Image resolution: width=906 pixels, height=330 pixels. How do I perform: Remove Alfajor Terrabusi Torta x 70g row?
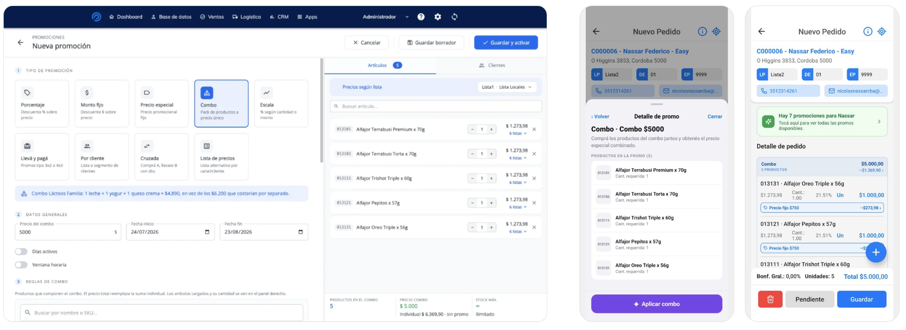tap(534, 154)
